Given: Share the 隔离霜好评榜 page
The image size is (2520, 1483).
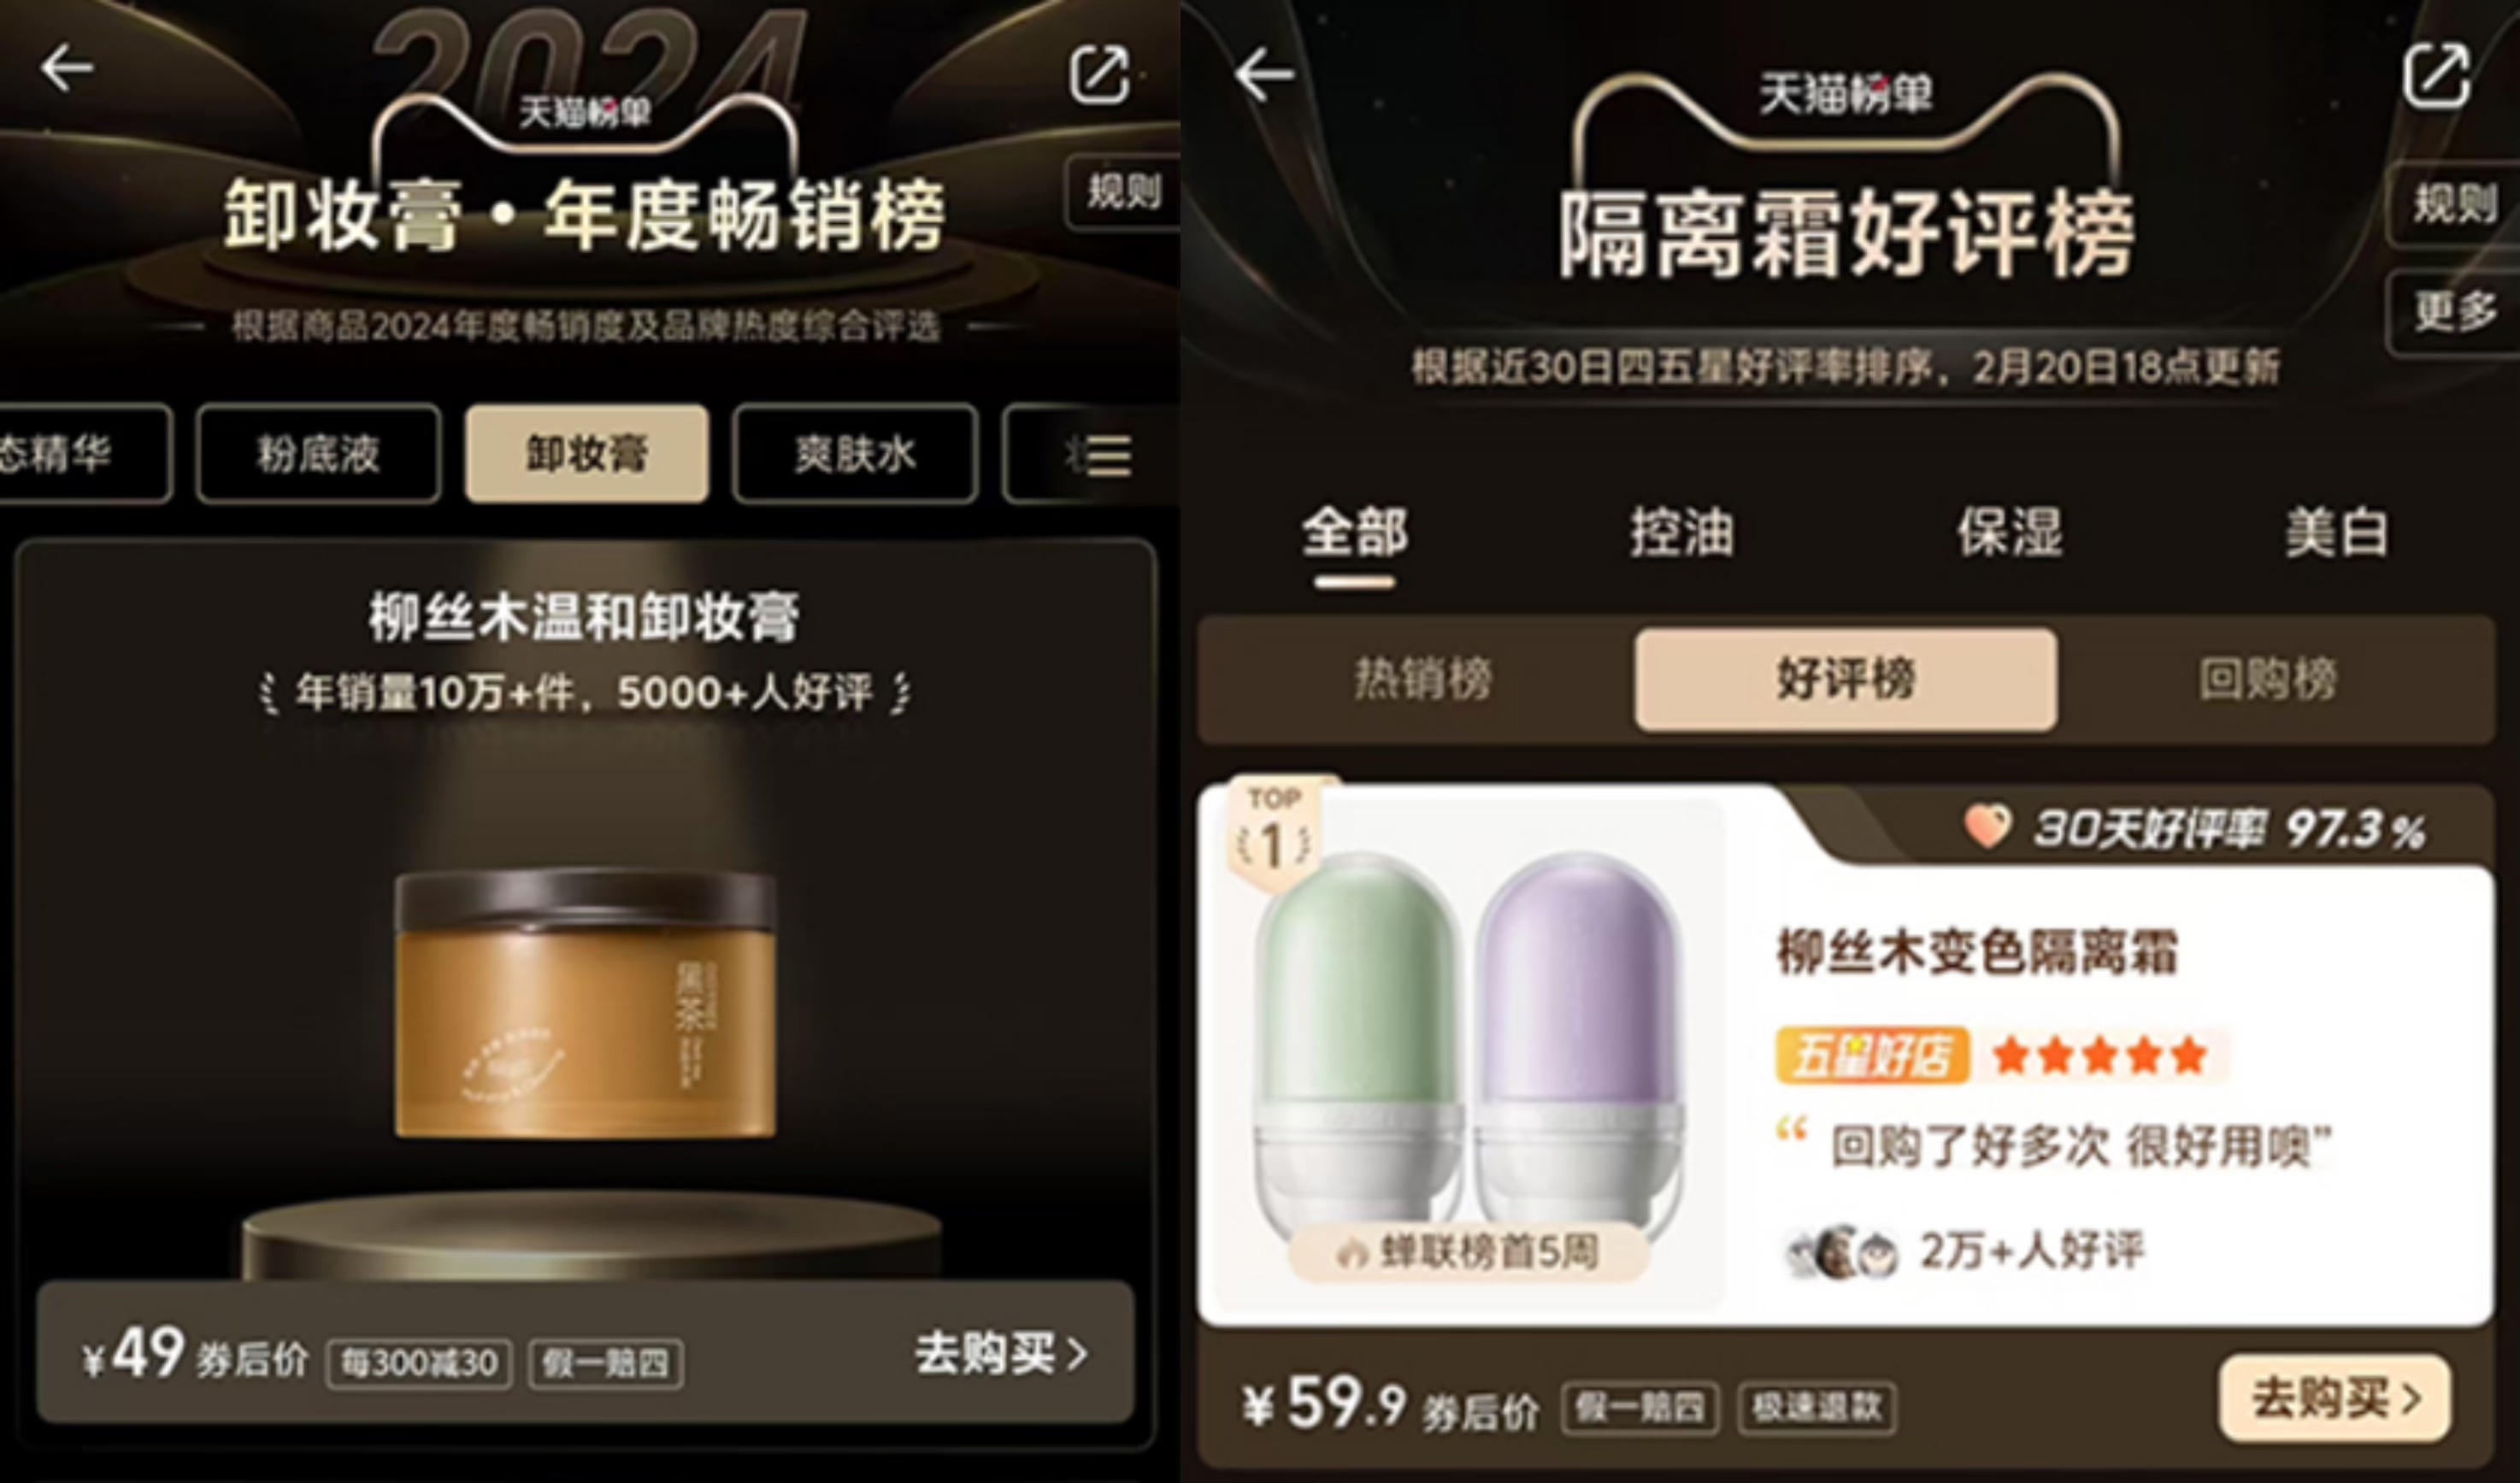Looking at the screenshot, I should click(2436, 74).
